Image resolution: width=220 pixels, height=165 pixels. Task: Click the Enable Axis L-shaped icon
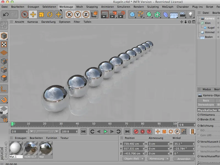click(4, 89)
